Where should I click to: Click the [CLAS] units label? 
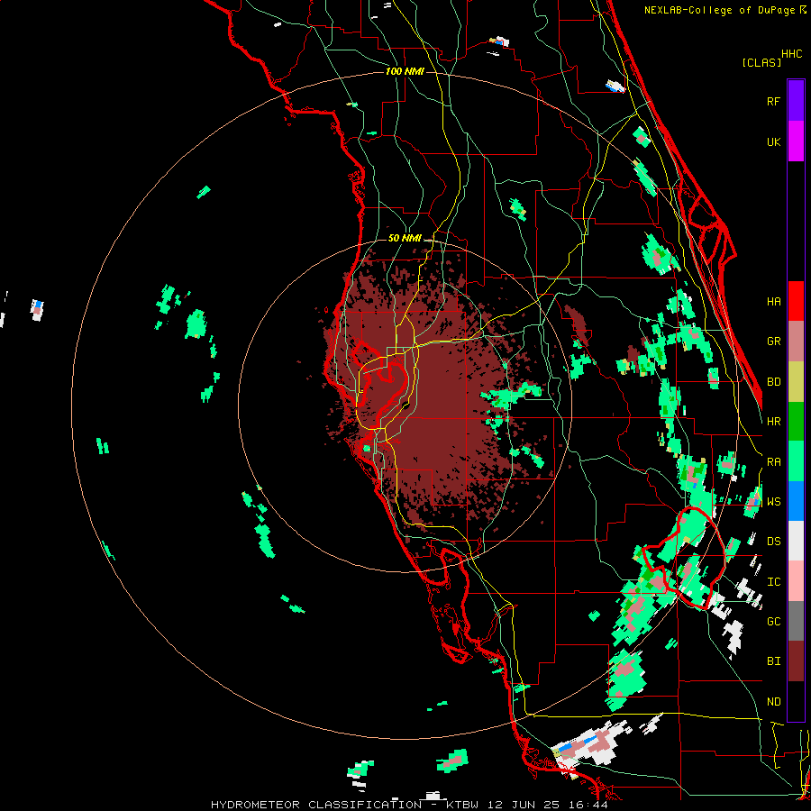(761, 62)
